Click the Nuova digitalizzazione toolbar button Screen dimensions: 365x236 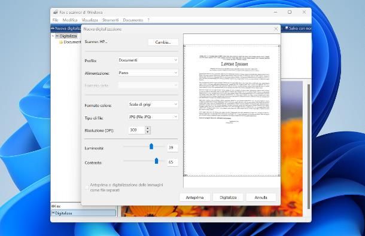point(66,28)
